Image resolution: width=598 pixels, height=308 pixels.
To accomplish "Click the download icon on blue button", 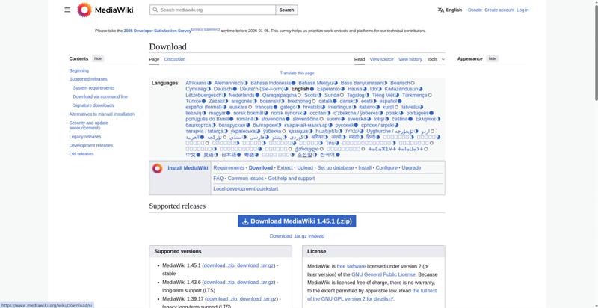I will tap(244, 221).
